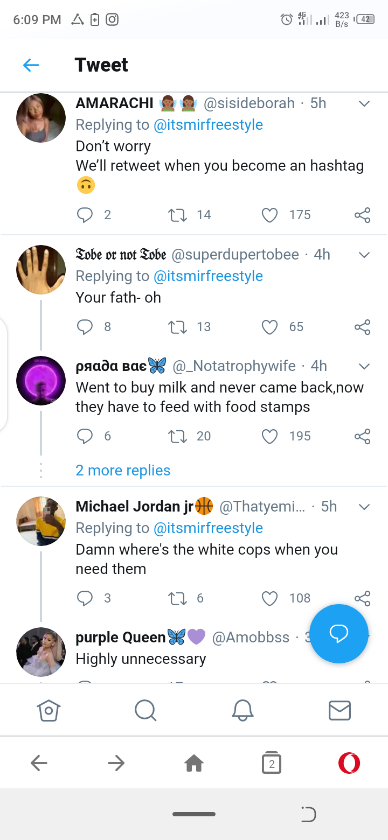Viewport: 388px width, 840px height.
Task: Expand options chevron on Tobe's tweet
Action: (364, 255)
